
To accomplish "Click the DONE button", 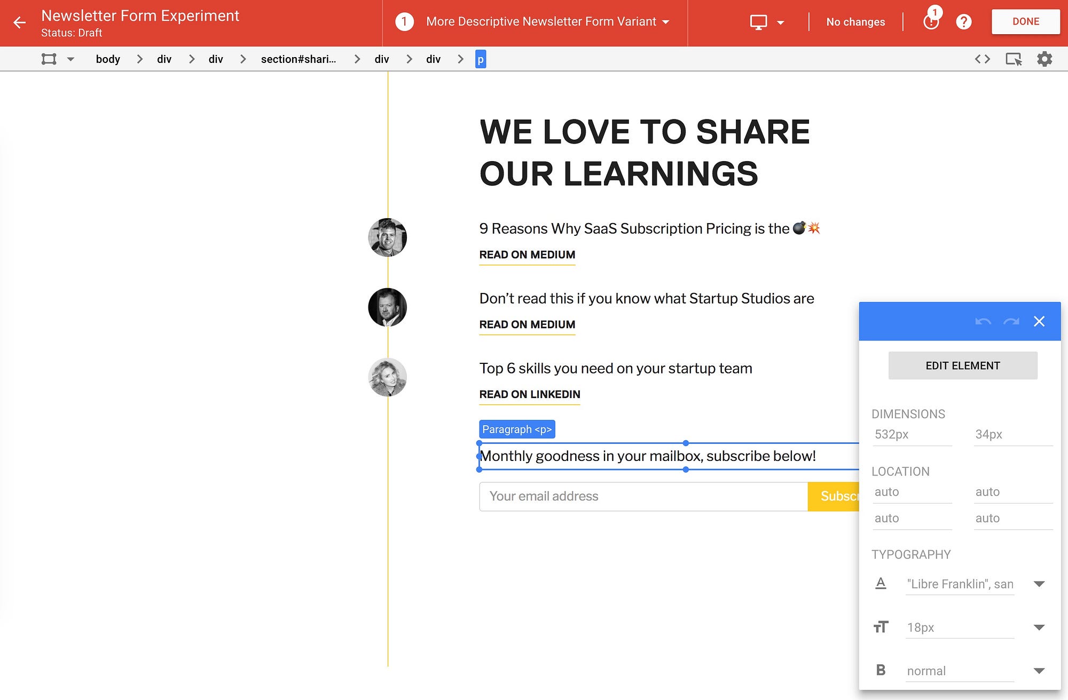I will [1025, 22].
